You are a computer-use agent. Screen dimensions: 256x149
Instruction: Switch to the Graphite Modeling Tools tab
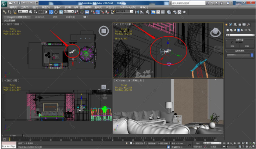(17, 17)
